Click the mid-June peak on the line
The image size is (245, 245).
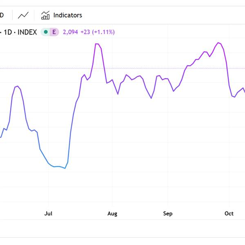tap(17, 86)
